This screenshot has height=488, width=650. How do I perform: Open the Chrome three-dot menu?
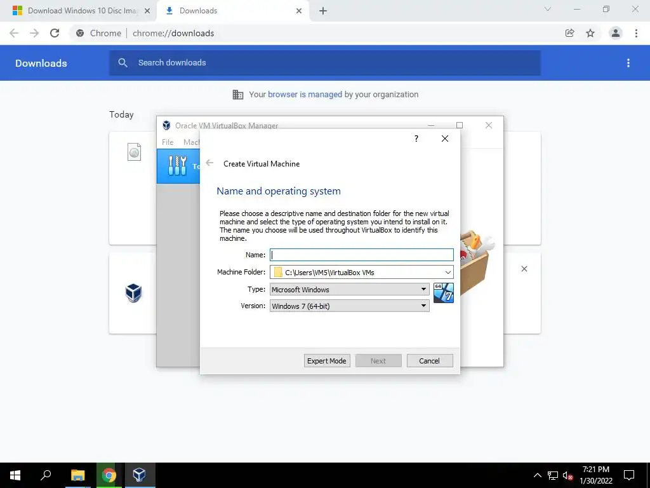pyautogui.click(x=636, y=33)
